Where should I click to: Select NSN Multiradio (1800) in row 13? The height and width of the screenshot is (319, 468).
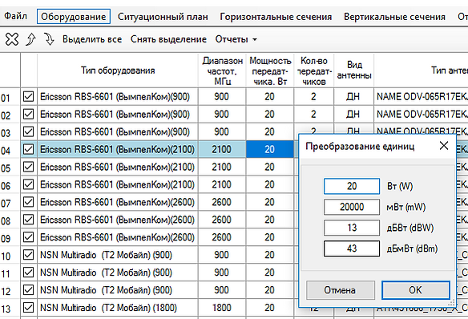tap(117, 308)
